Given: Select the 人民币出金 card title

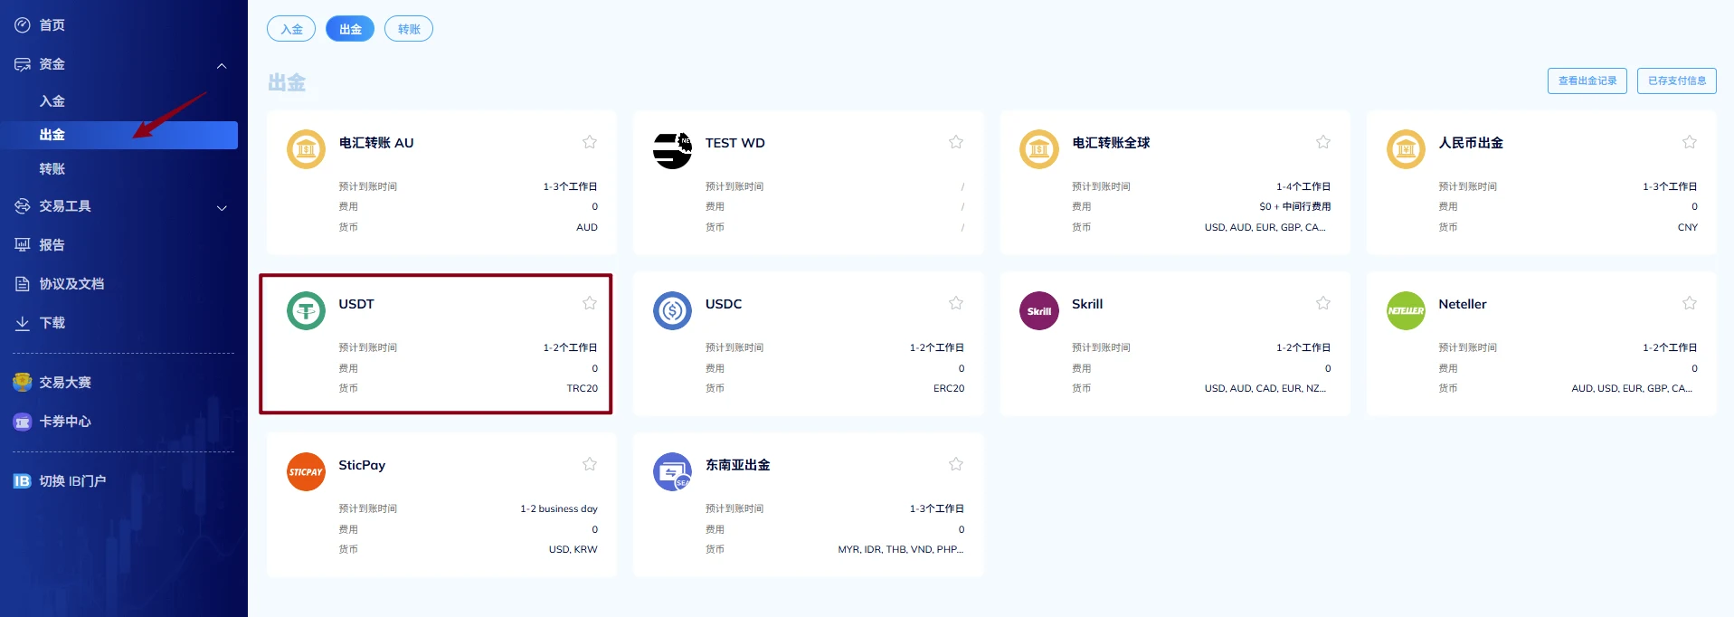Looking at the screenshot, I should click(1471, 143).
